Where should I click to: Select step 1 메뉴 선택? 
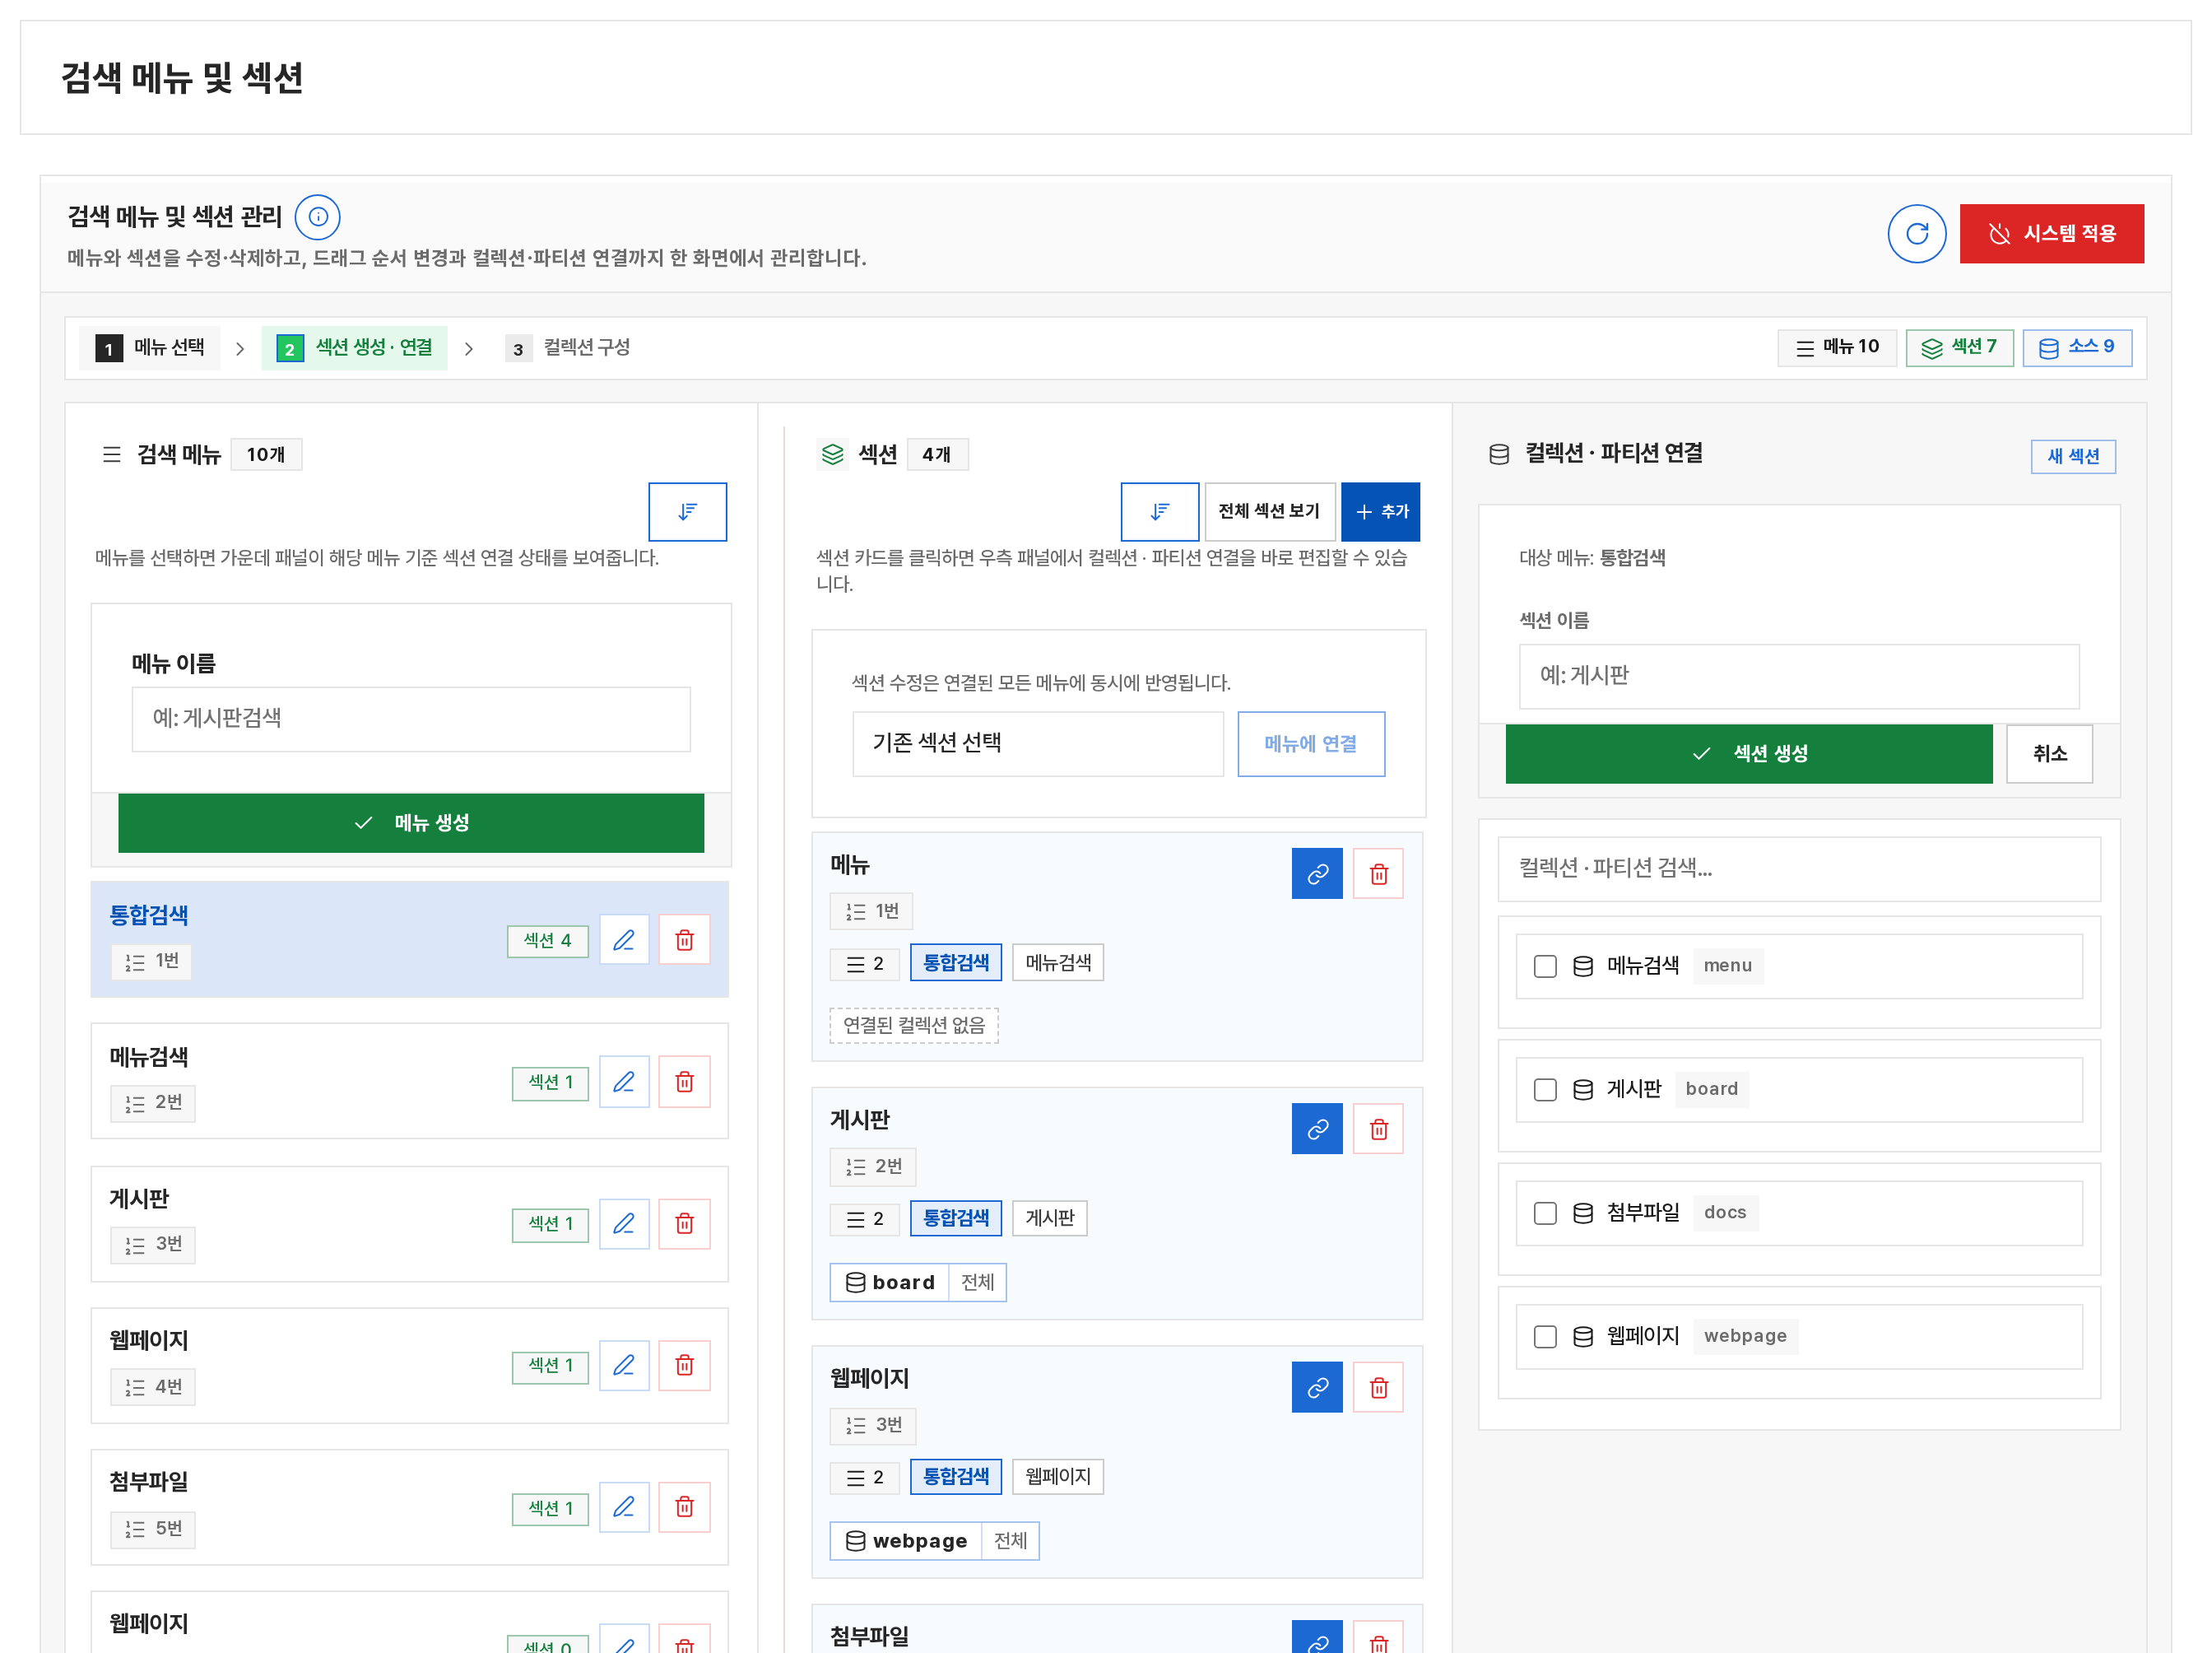(x=150, y=348)
